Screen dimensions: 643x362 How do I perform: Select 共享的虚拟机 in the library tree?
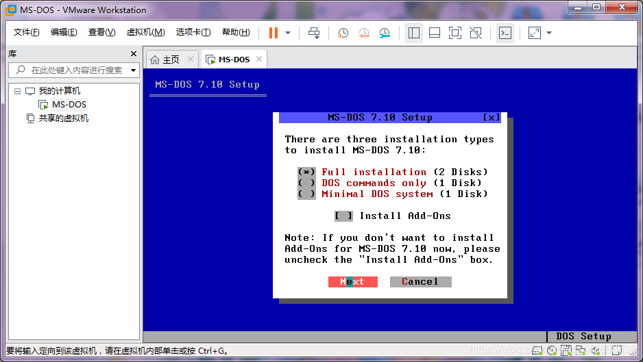(x=64, y=118)
